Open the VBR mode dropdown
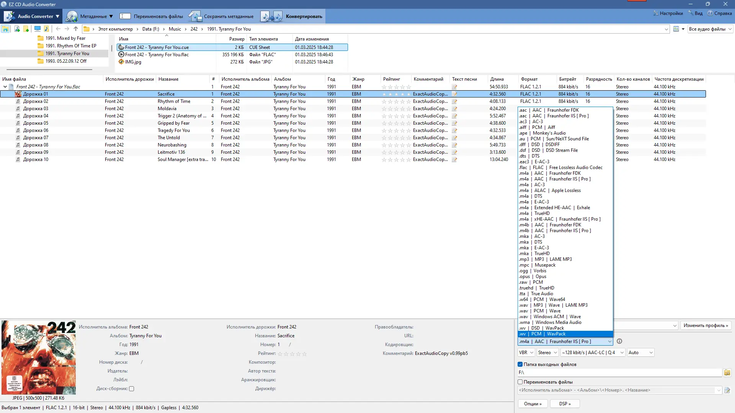 coord(526,353)
